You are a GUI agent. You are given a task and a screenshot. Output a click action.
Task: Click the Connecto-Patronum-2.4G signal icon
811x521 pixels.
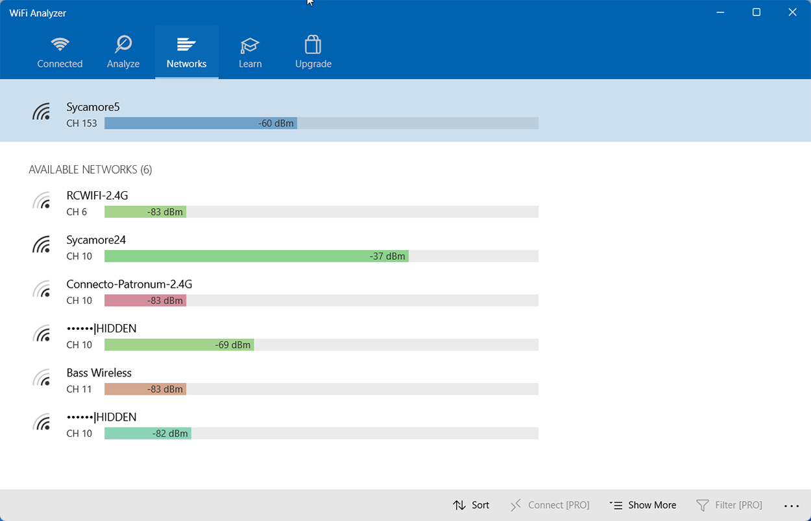point(42,289)
